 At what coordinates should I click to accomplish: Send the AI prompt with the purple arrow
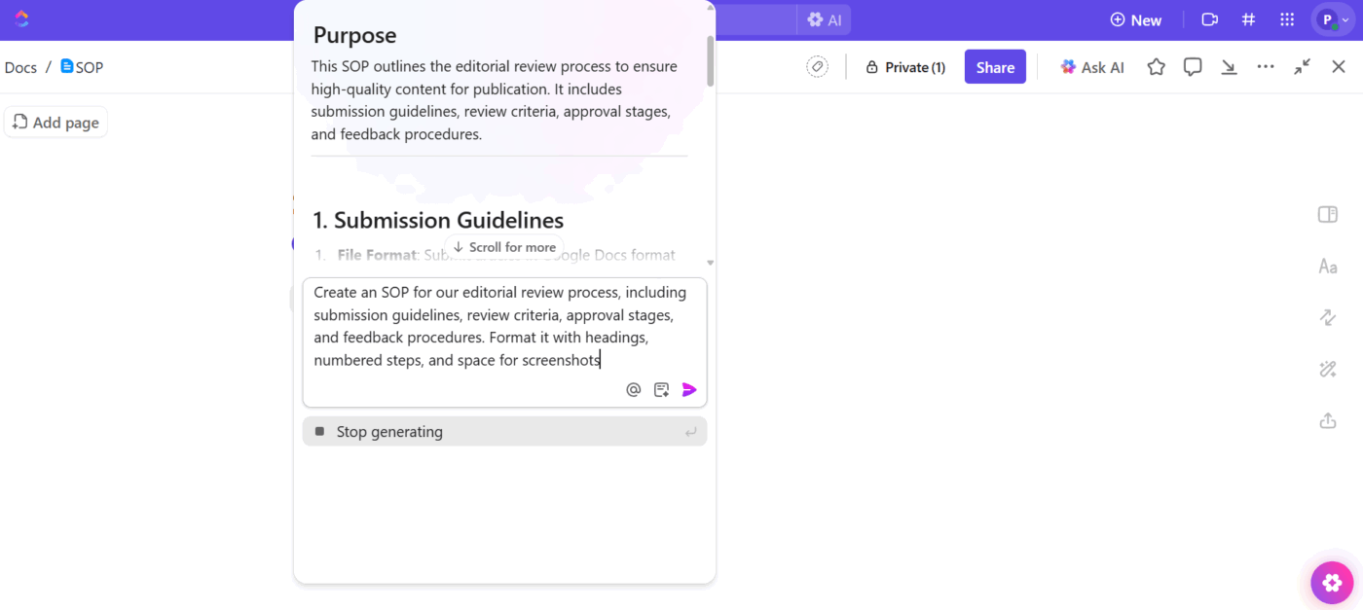coord(689,389)
